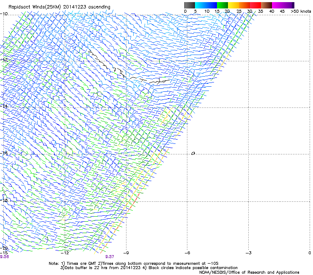Click the 0 longitude axis label
Image resolution: width=313 pixels, height=275 pixels.
point(310,253)
